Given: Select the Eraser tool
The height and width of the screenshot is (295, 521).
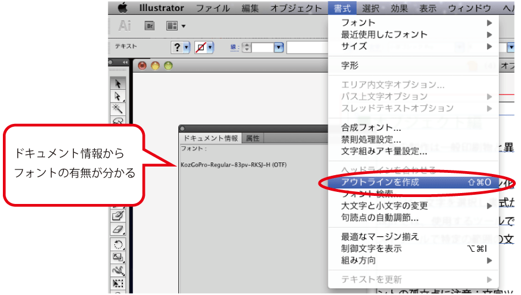Looking at the screenshot, I should pos(118,228).
